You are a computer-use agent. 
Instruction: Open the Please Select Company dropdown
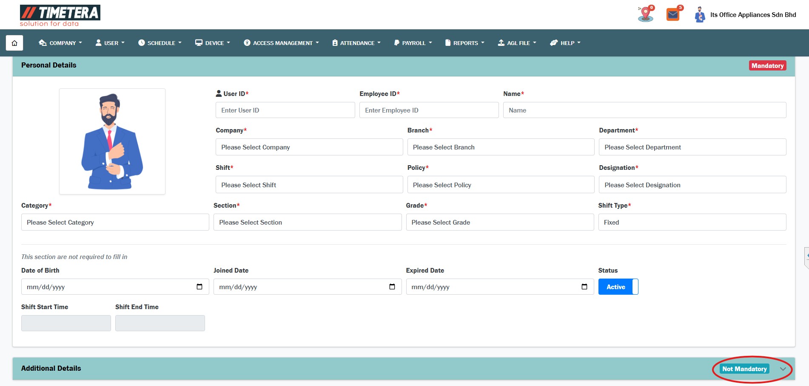(309, 147)
